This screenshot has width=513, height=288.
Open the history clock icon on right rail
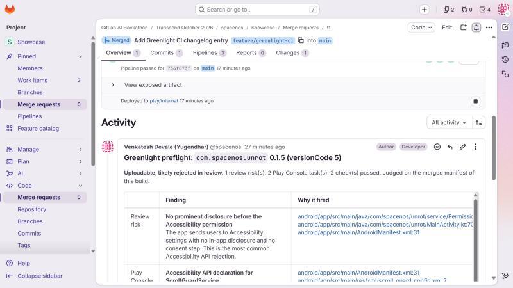point(505,60)
